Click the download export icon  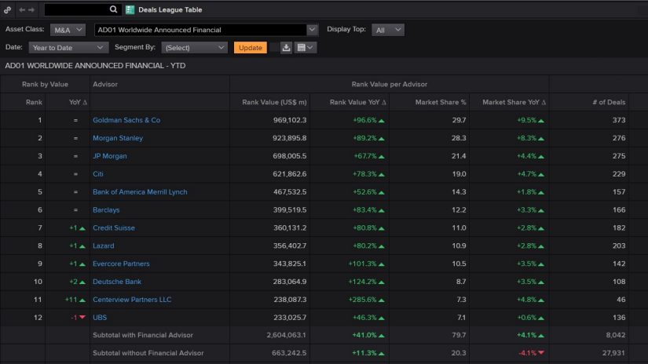tap(286, 47)
